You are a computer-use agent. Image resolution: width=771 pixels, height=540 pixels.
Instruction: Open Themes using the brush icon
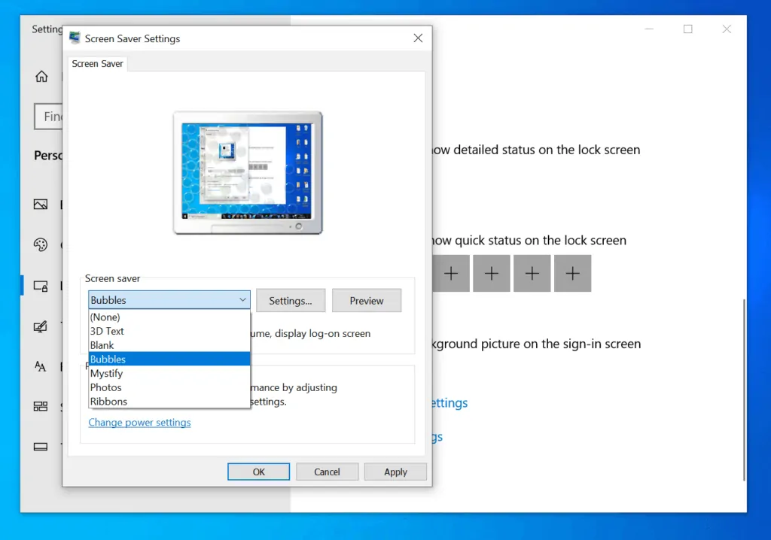point(41,326)
